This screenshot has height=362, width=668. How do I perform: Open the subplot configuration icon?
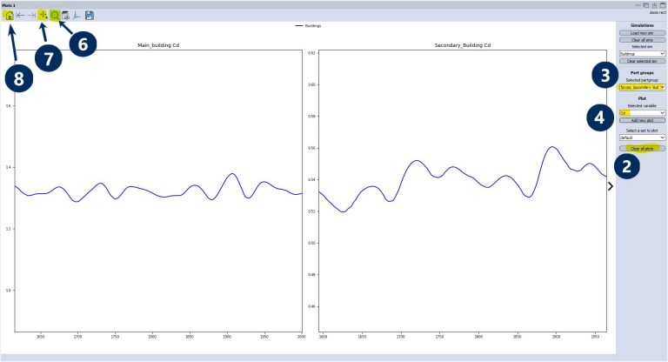[65, 16]
